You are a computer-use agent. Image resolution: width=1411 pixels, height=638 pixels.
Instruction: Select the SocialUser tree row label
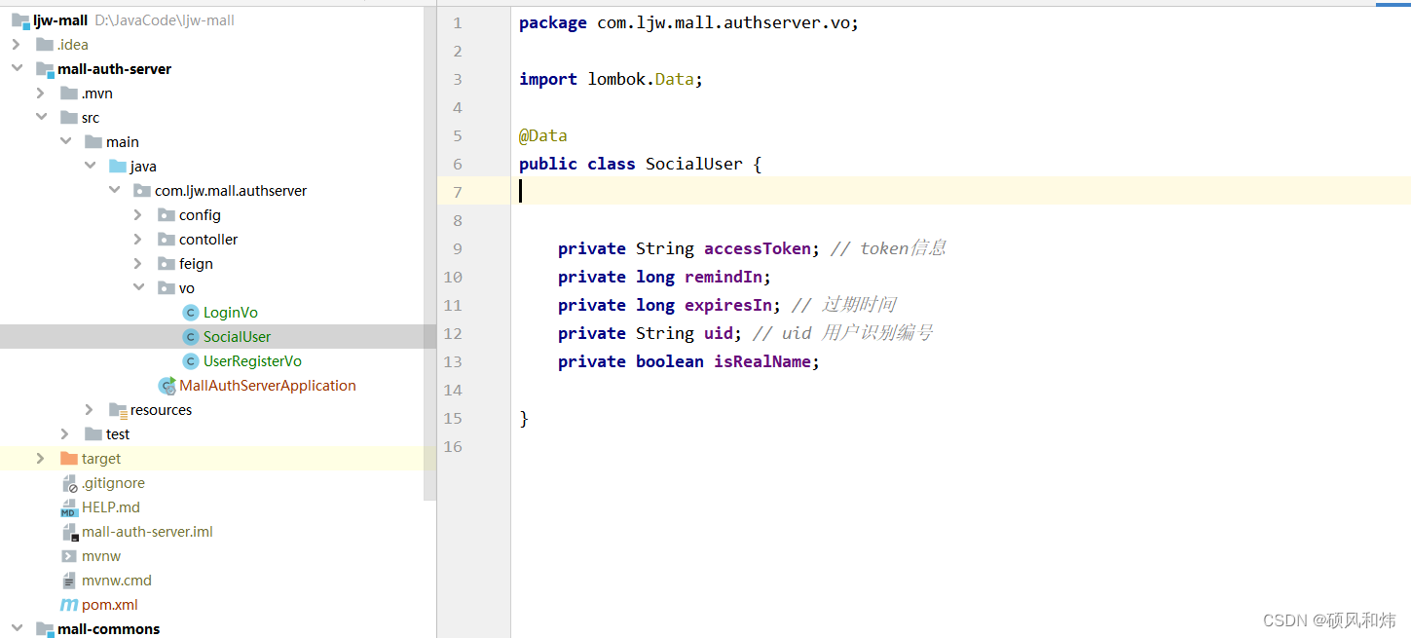tap(238, 336)
